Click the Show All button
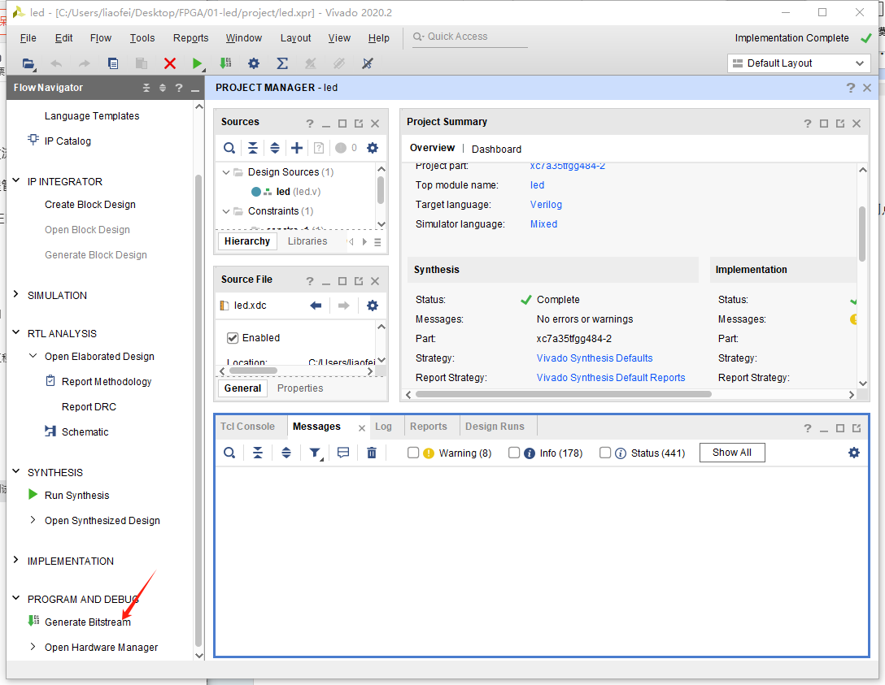This screenshot has width=885, height=685. [x=732, y=453]
